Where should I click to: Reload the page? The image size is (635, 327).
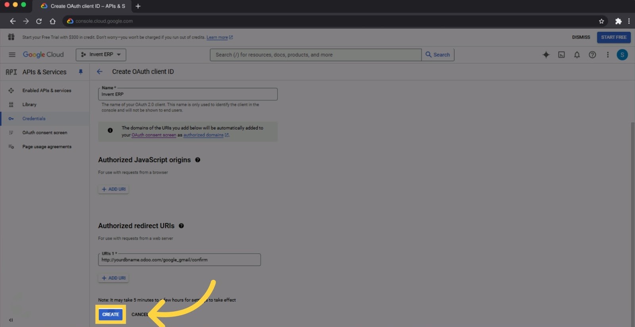[x=39, y=21]
